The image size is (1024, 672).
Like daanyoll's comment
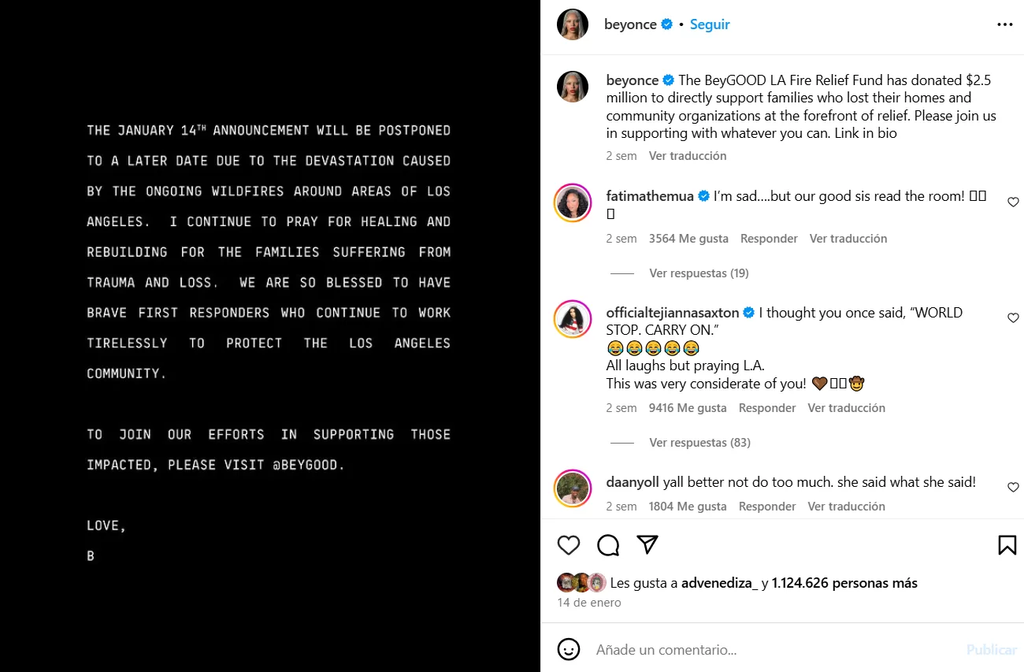pyautogui.click(x=1013, y=488)
